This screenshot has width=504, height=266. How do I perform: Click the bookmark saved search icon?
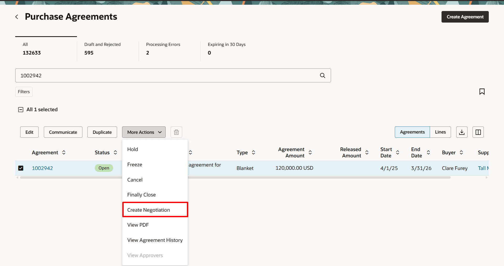pyautogui.click(x=482, y=92)
